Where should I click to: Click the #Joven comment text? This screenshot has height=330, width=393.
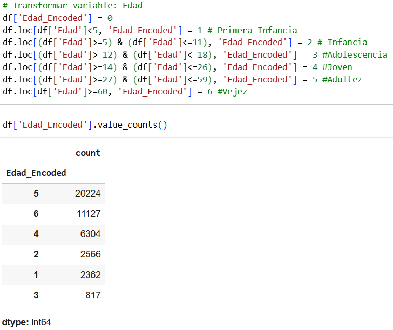[337, 67]
